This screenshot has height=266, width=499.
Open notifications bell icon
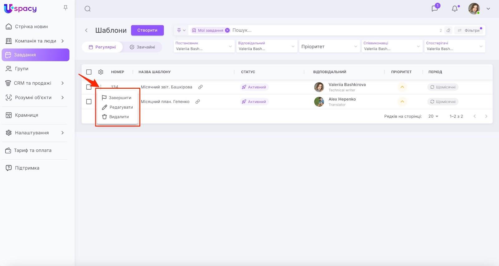pyautogui.click(x=455, y=9)
